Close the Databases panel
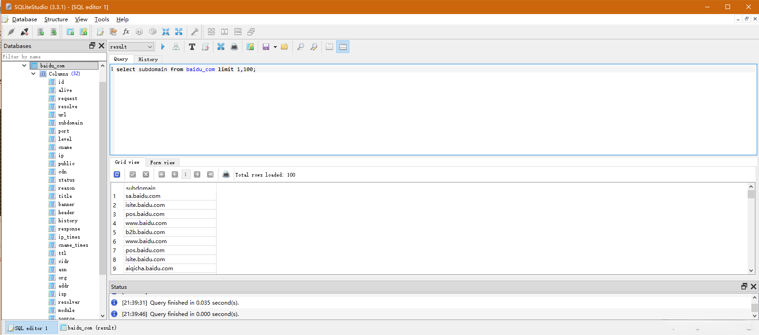This screenshot has height=335, width=759. click(x=102, y=46)
